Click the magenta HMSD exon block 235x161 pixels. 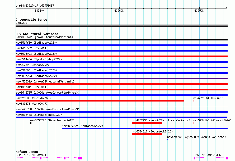click(x=227, y=158)
